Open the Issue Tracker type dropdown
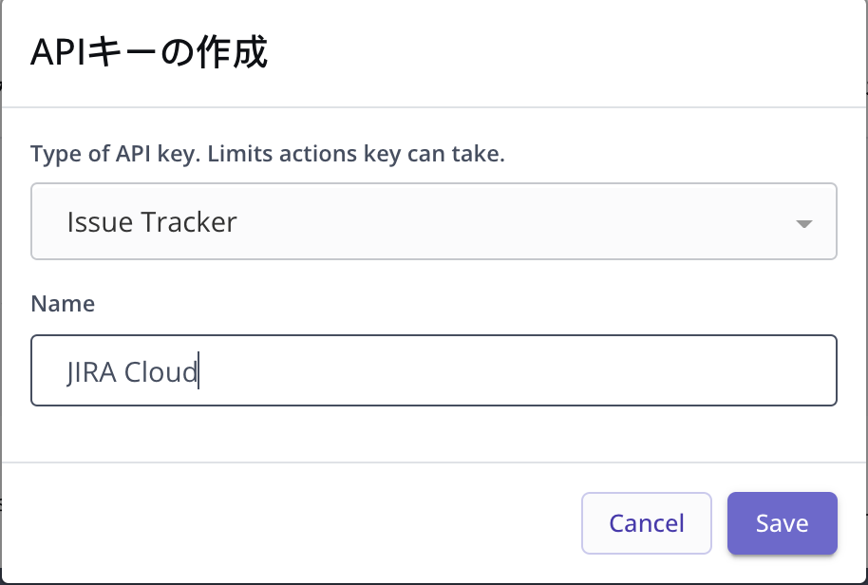The image size is (868, 585). [x=433, y=222]
